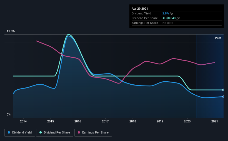
Task: Click the 2021 x-axis label
Action: pos(214,121)
